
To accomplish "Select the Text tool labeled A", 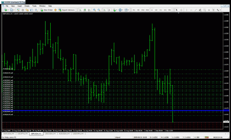I will point(209,10).
